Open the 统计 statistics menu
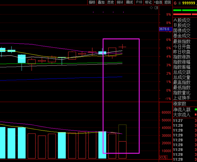Image resolution: width=197 pixels, height=162 pixels. [x=120, y=2]
